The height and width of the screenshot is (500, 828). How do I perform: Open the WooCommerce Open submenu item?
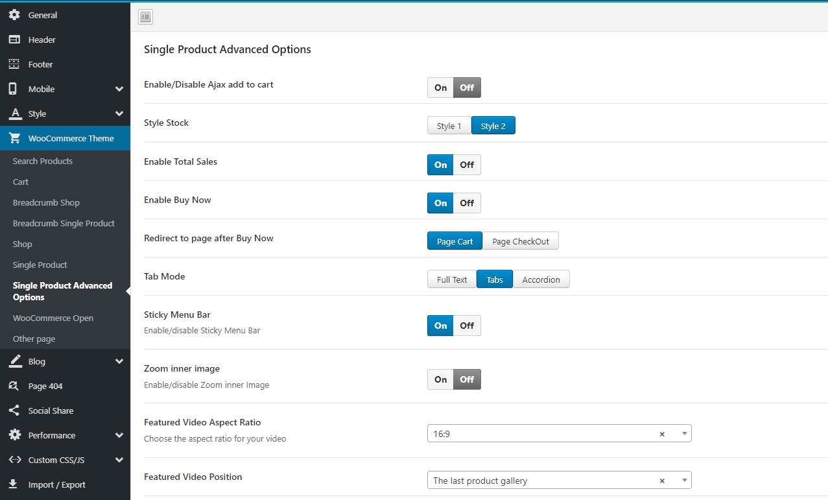pos(53,318)
